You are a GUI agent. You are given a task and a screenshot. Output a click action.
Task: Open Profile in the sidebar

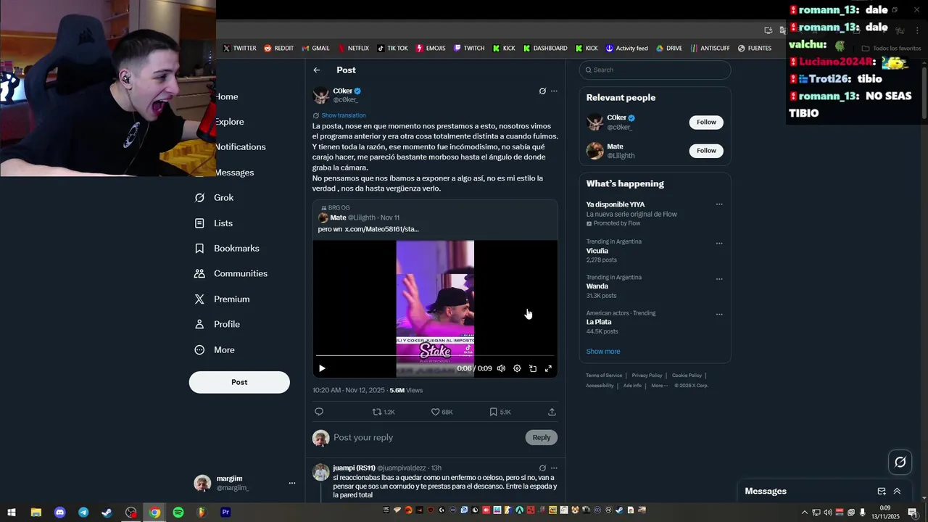(217, 325)
